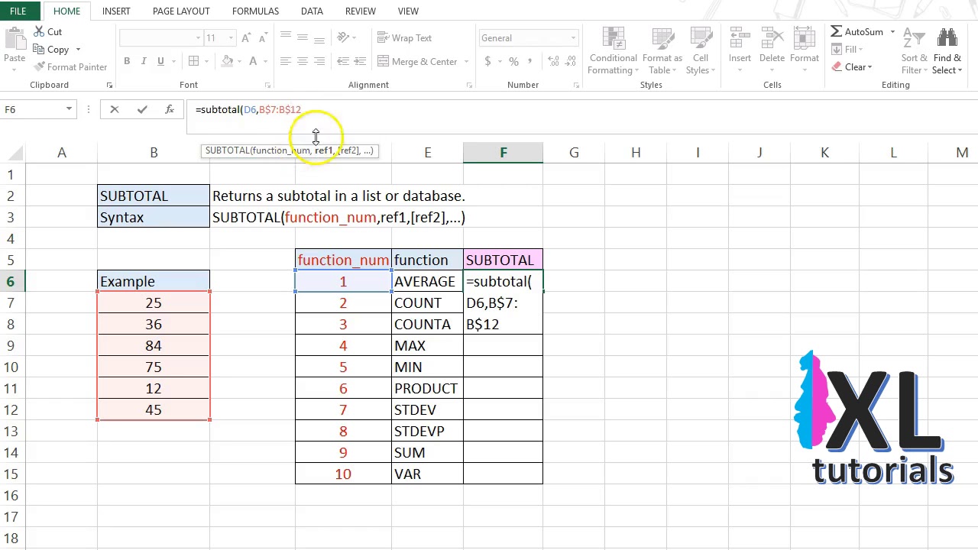This screenshot has width=978, height=550.
Task: Click the Orientation text-angle icon
Action: 343,38
